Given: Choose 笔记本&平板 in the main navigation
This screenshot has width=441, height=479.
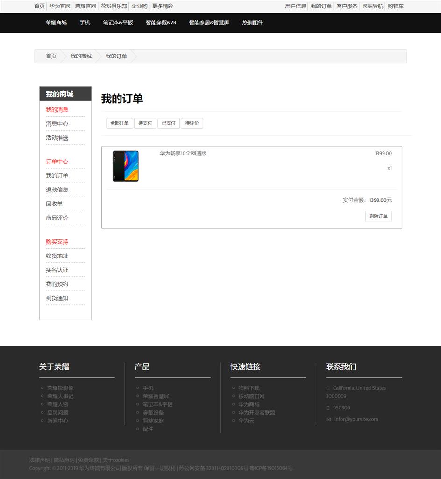Looking at the screenshot, I should 118,22.
